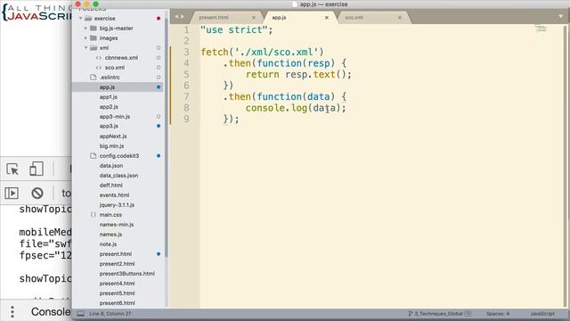Click line number 3 in the gutter
The height and width of the screenshot is (321, 570).
pos(186,52)
